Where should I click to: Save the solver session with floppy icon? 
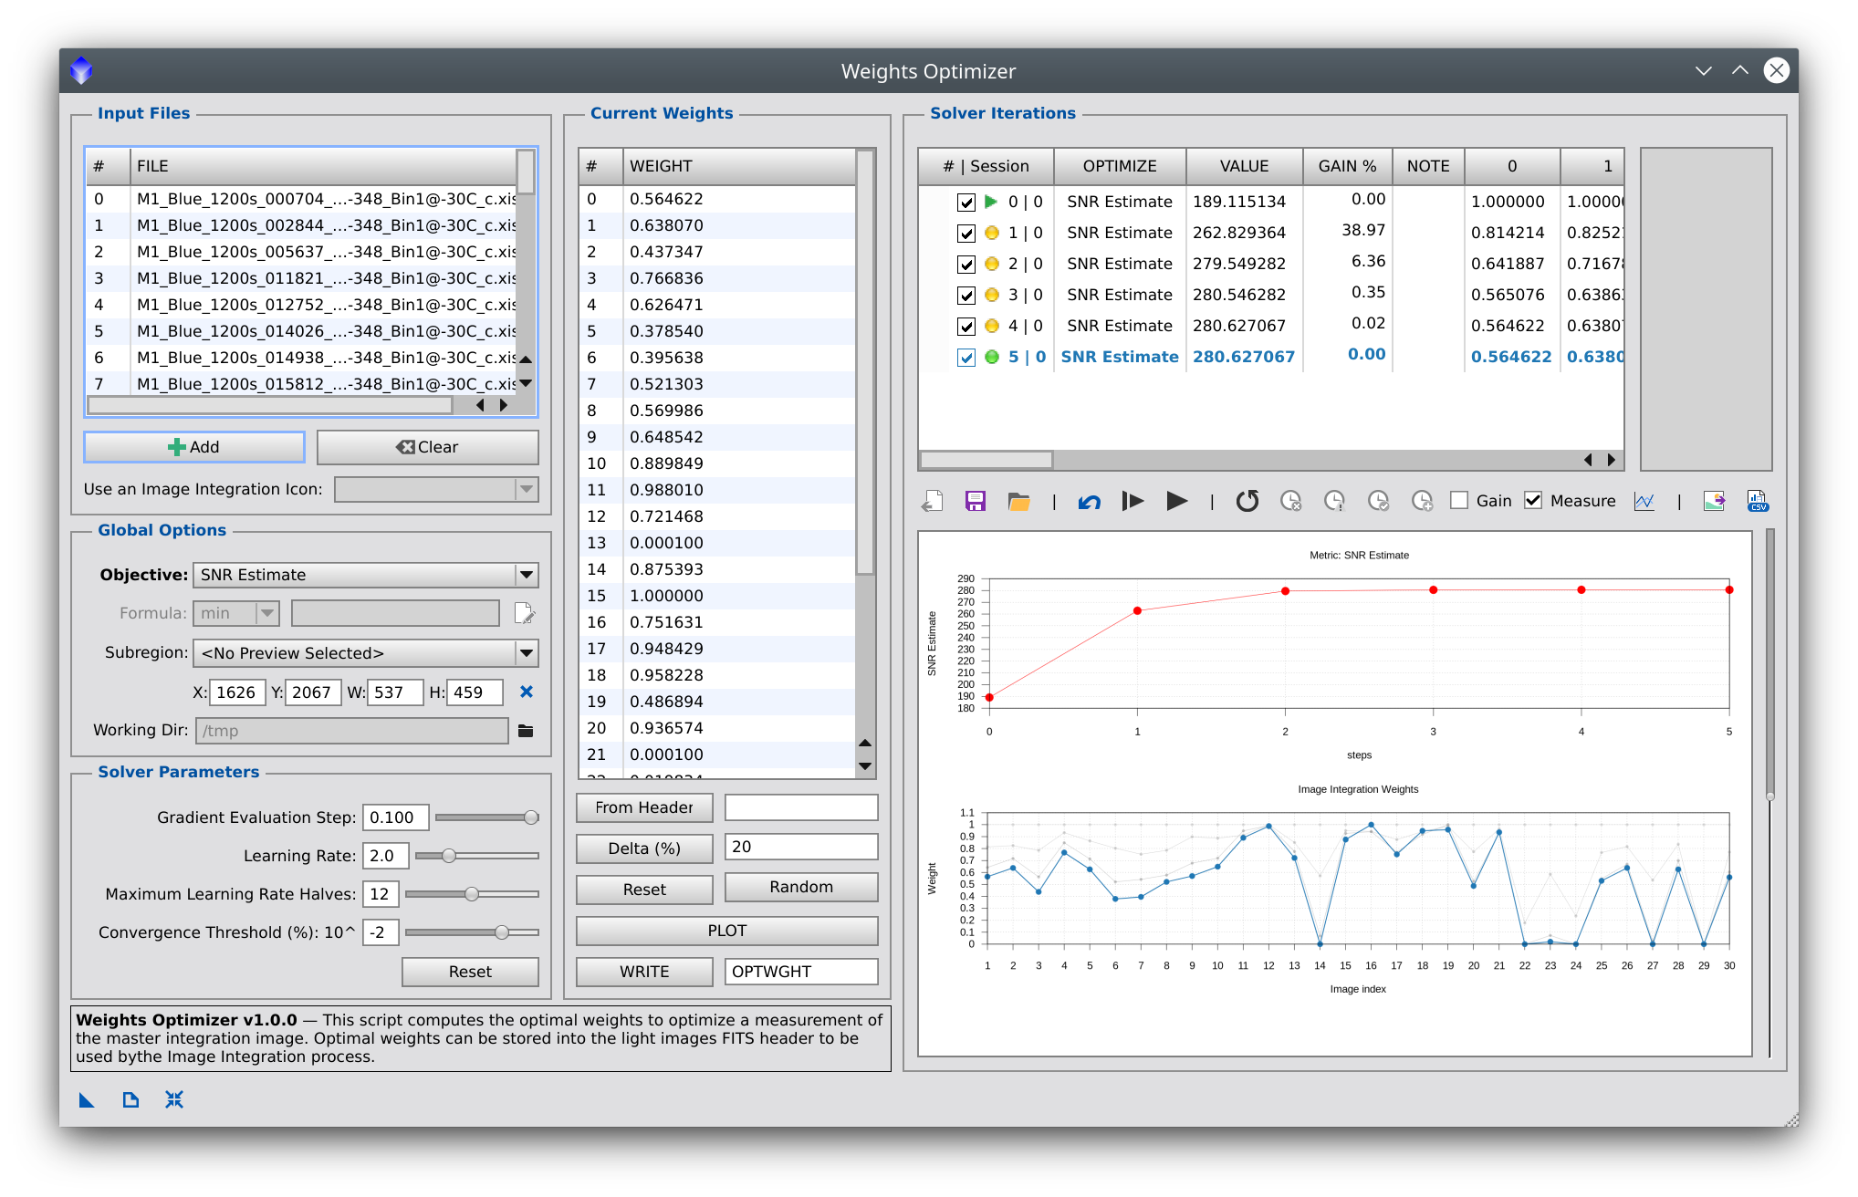coord(976,501)
